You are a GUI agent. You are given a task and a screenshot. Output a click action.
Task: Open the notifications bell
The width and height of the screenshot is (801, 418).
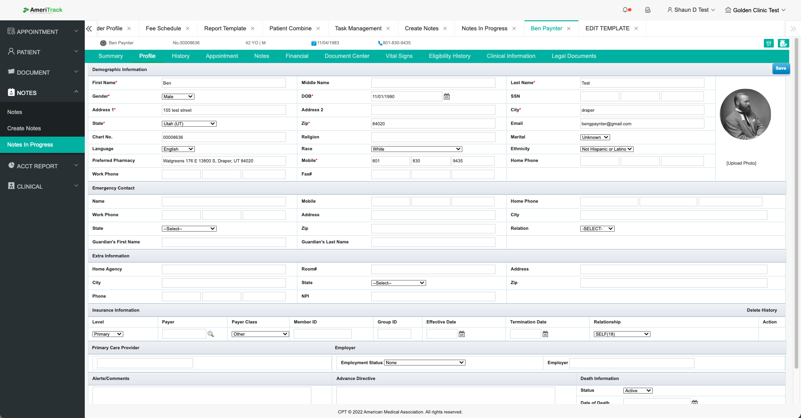point(626,10)
